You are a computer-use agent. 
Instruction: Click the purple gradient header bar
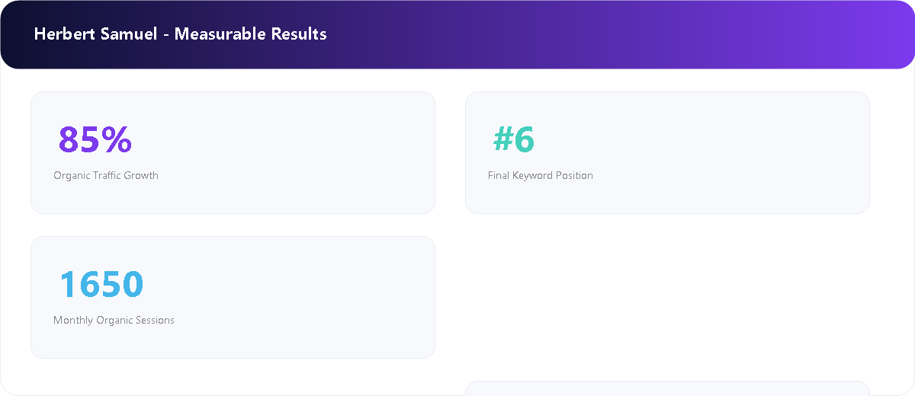(457, 34)
